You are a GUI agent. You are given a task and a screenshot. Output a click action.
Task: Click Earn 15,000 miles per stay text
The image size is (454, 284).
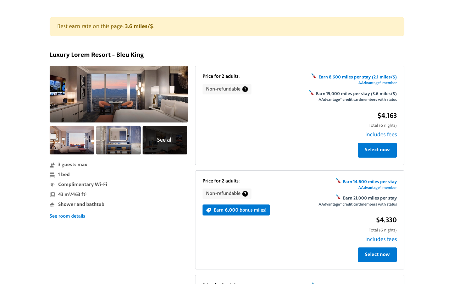point(356,94)
